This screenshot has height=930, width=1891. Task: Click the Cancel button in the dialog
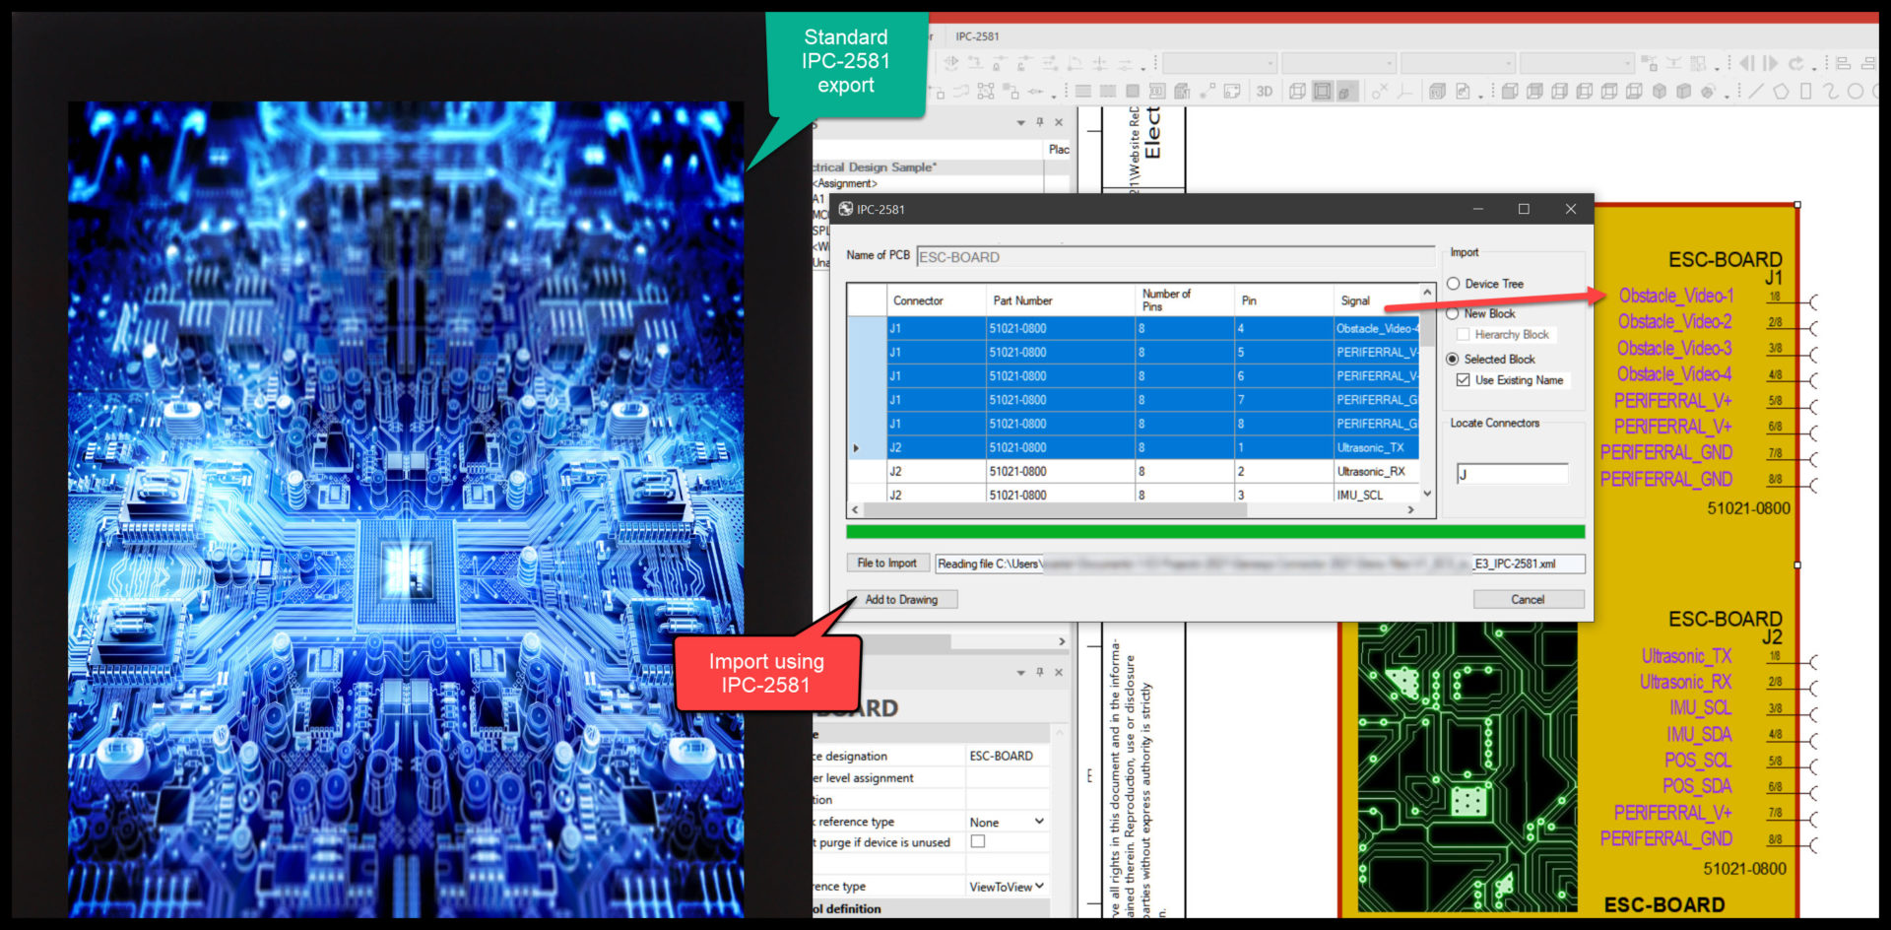[1529, 599]
